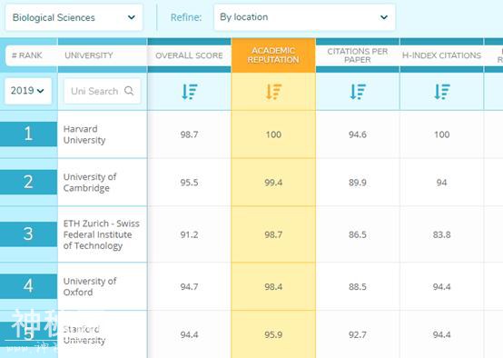503x358 pixels.
Task: Open University of Cambridge link
Action: 90,183
